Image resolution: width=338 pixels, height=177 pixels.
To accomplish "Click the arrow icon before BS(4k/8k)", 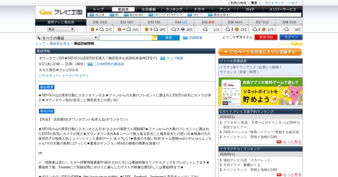I will point(126,15).
